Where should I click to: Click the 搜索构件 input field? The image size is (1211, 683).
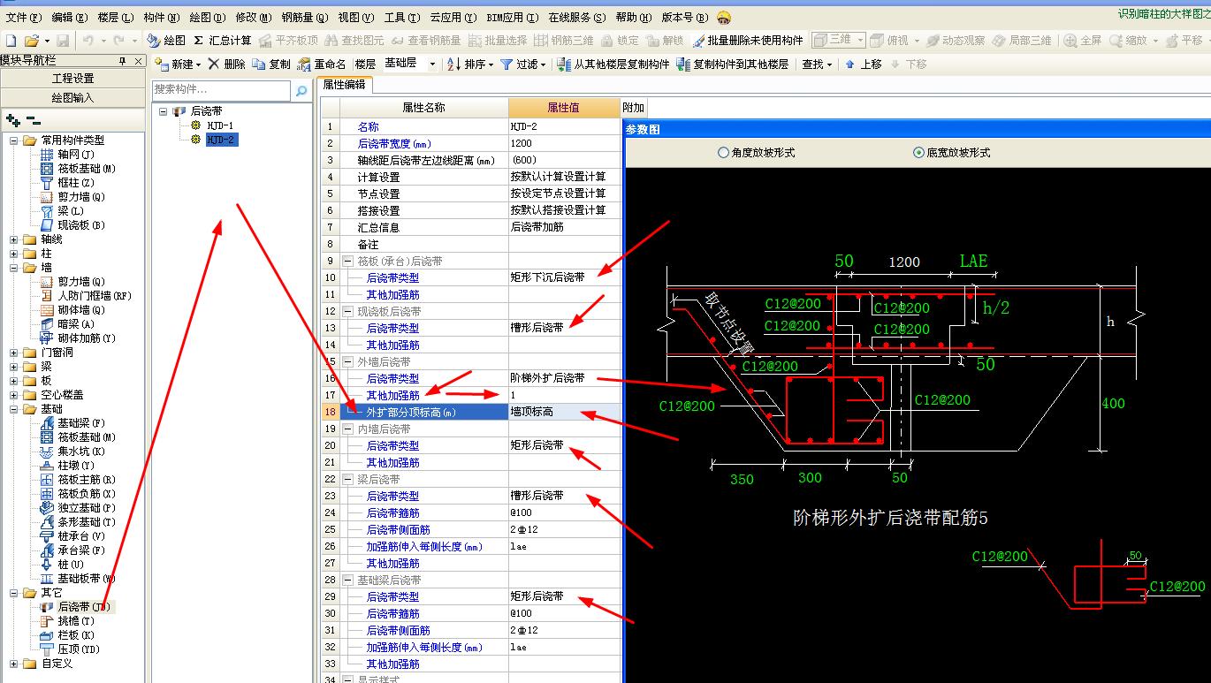click(x=221, y=90)
